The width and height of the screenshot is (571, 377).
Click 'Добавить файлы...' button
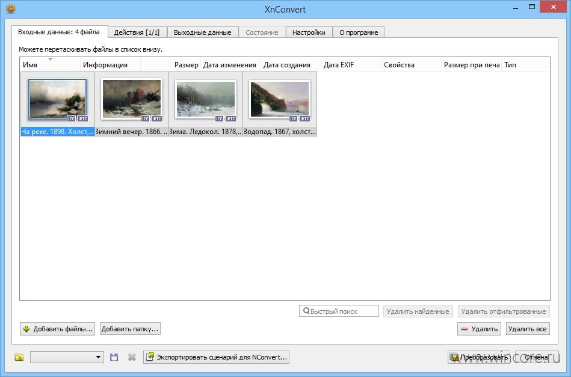58,329
